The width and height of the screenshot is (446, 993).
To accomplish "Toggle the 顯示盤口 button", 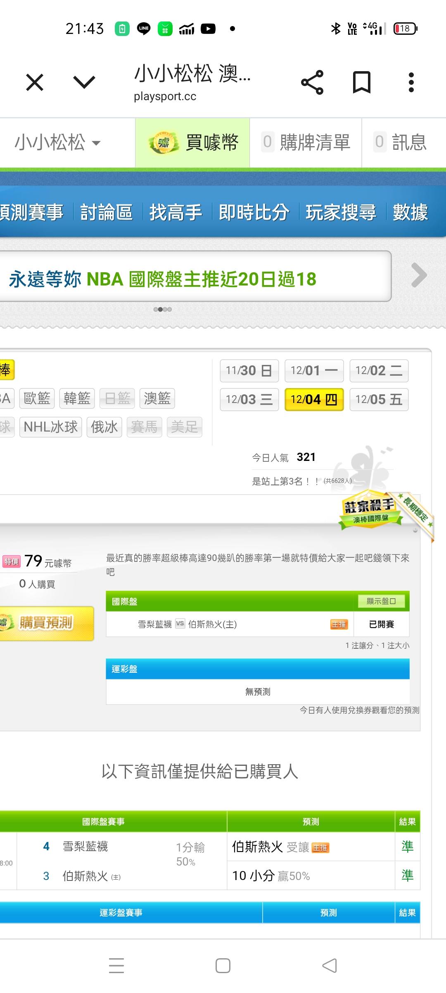I will coord(381,601).
